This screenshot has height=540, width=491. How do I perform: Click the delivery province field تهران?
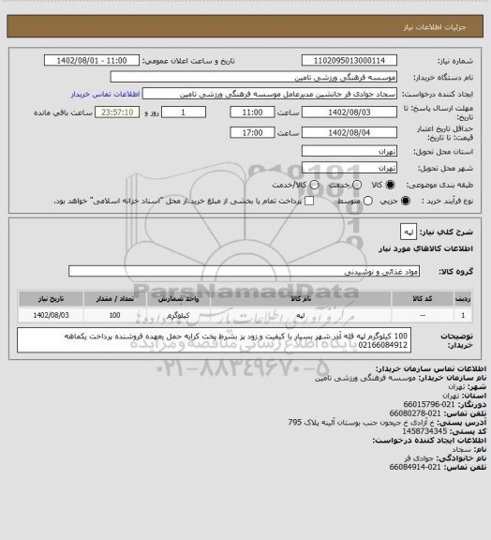(350, 151)
